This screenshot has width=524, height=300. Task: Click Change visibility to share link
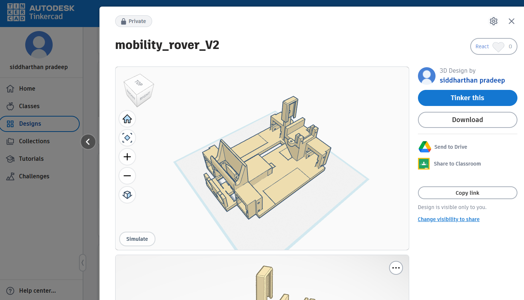448,219
